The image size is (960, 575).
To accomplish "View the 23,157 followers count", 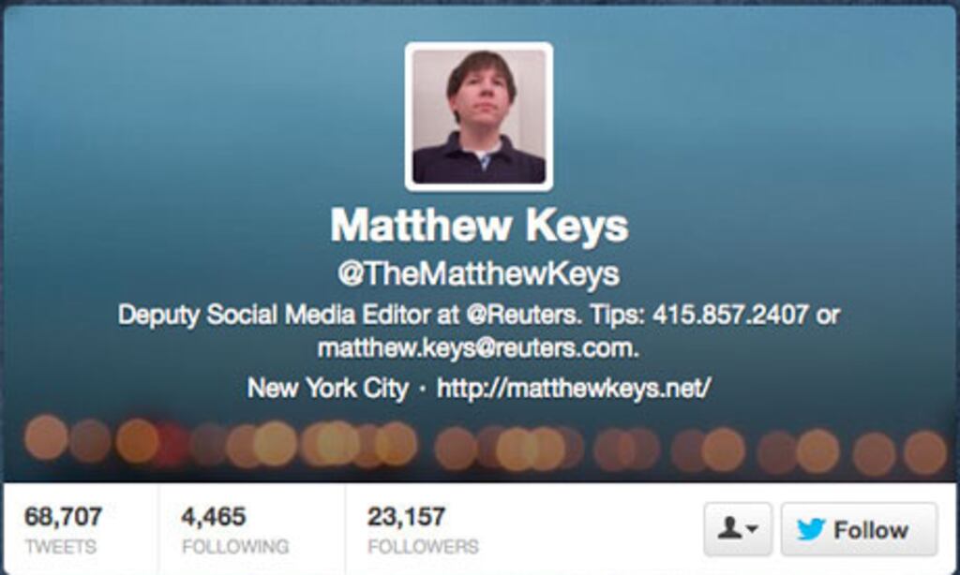I will (x=406, y=517).
